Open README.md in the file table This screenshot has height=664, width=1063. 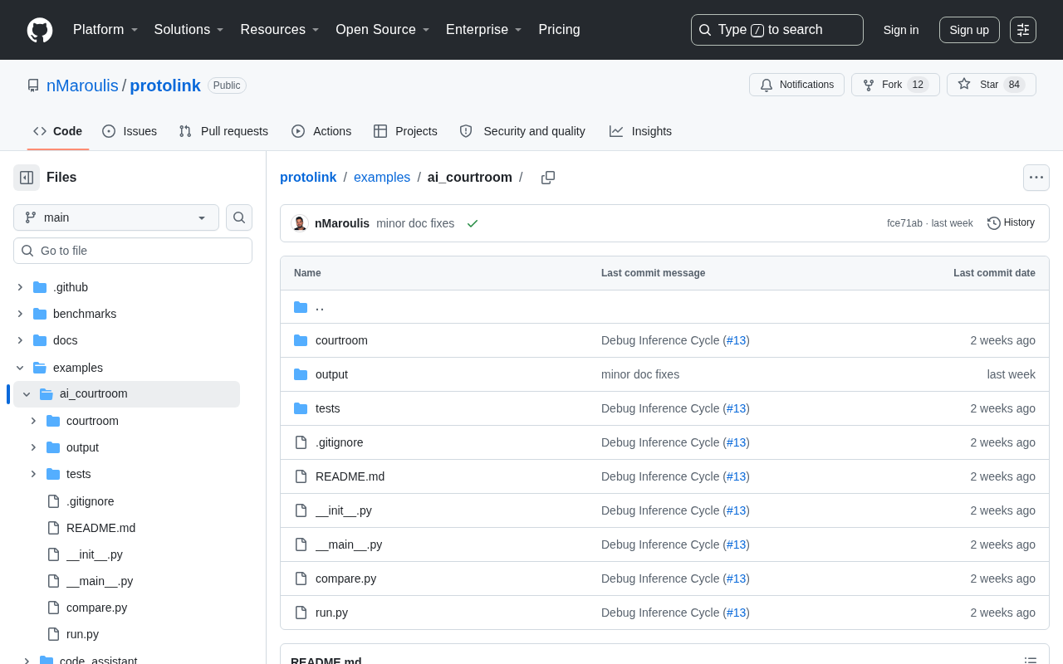coord(350,476)
